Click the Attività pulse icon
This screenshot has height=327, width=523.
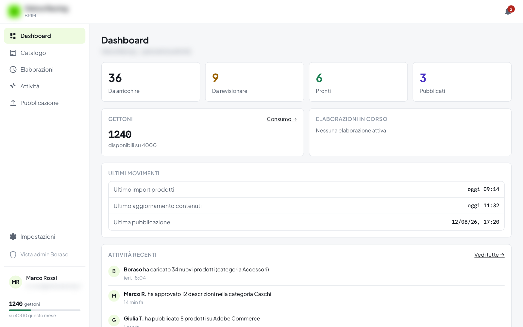pyautogui.click(x=13, y=86)
